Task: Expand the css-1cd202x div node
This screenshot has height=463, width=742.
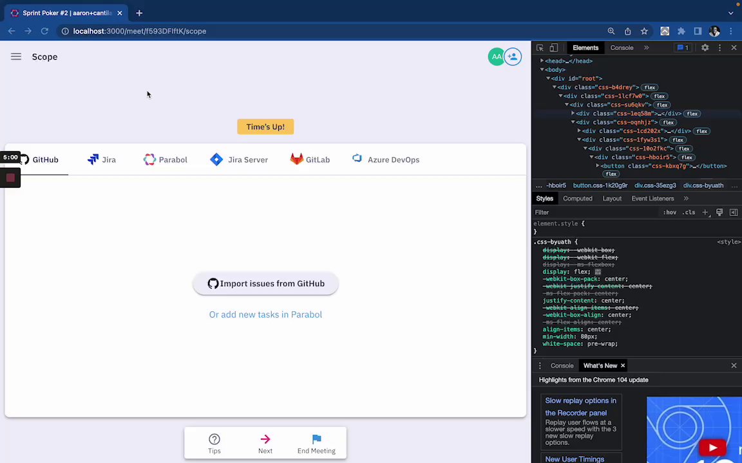Action: tap(579, 131)
